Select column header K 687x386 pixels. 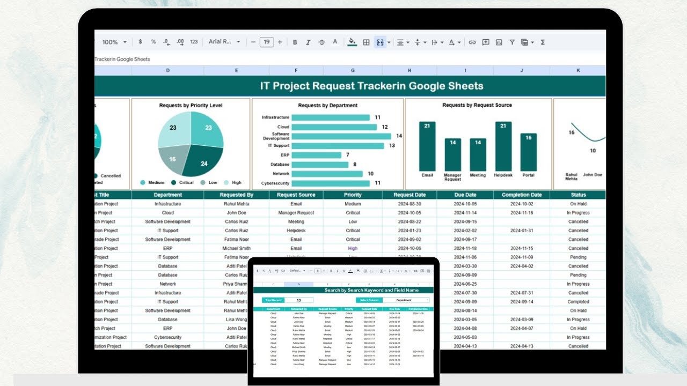(x=578, y=70)
